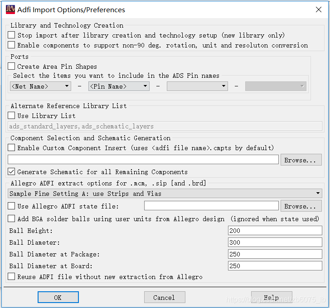Click the library list field ads_standard_layers
330x308 pixels.
(165, 126)
